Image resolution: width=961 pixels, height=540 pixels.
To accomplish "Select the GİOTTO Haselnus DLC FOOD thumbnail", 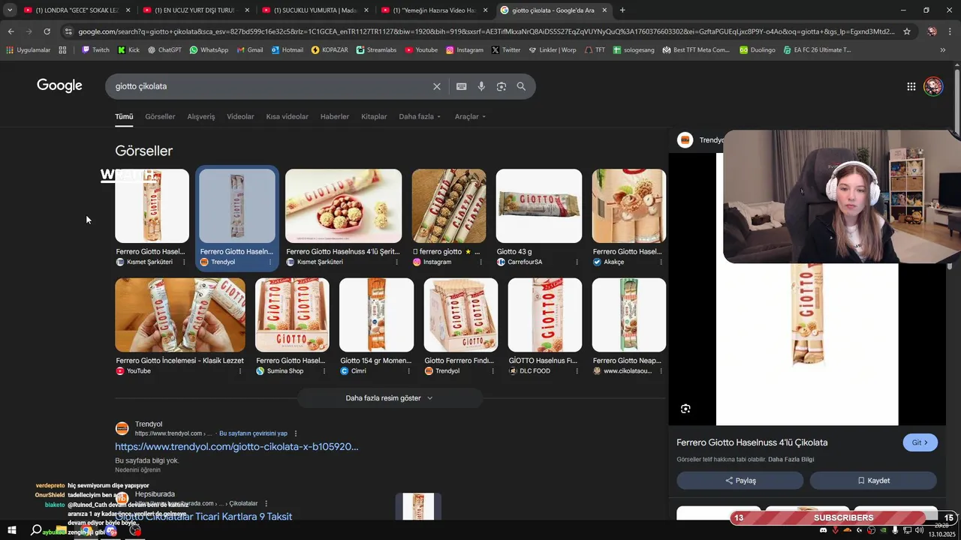I will coord(545,315).
